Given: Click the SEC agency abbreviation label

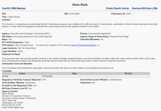Looking at the screenshot, I should tap(4, 14).
